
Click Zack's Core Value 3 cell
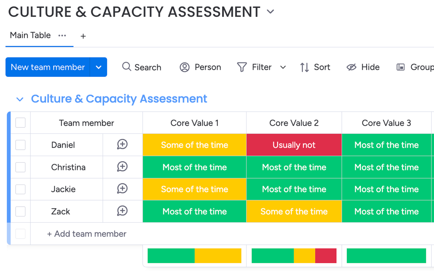coord(387,211)
